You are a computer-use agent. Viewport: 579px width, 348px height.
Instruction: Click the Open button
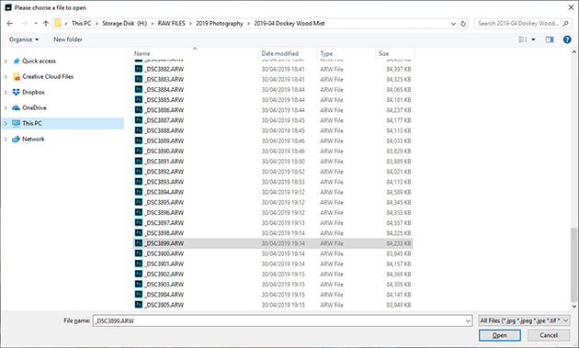pyautogui.click(x=500, y=335)
